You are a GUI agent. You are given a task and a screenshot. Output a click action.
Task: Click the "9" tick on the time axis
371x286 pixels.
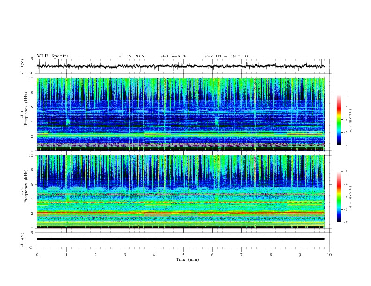tap(300, 255)
